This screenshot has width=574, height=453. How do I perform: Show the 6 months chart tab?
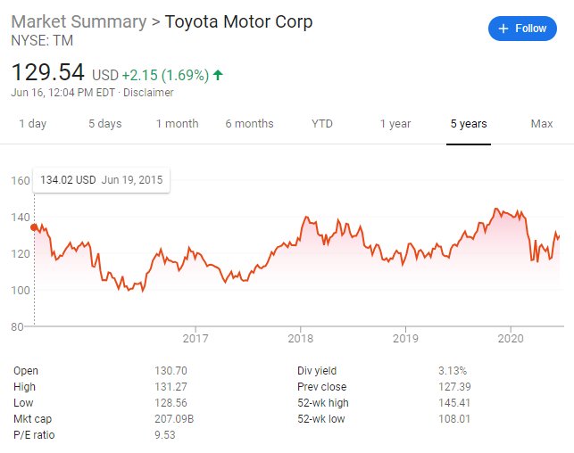(x=249, y=124)
